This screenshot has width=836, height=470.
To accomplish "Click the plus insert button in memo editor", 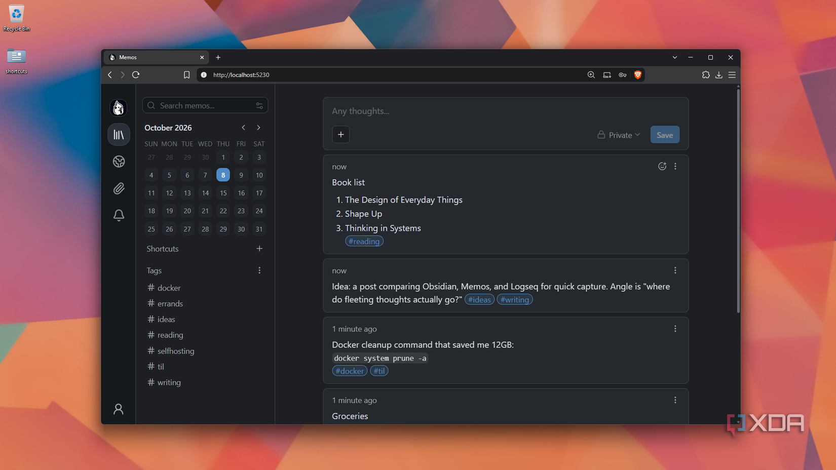I will [341, 135].
